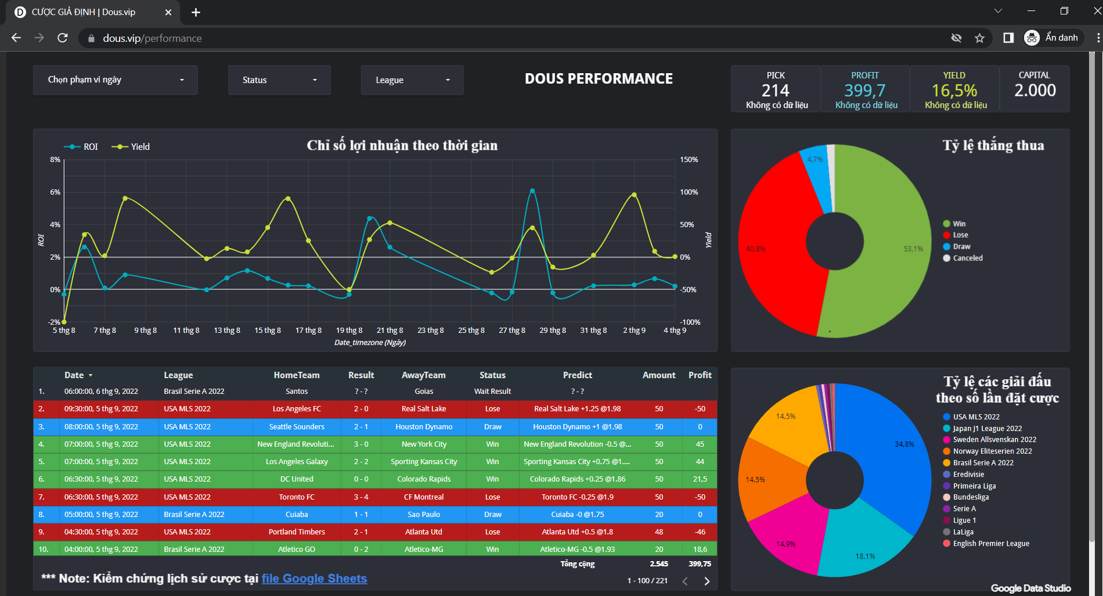Reload the page with the refresh icon
The height and width of the screenshot is (596, 1103).
(x=63, y=38)
